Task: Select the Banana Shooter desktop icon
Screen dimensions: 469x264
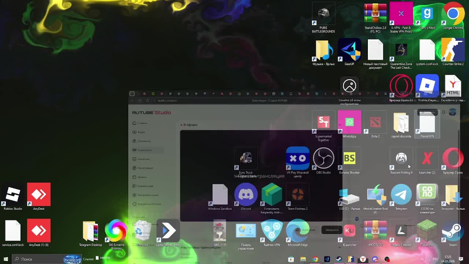Action: (350, 158)
